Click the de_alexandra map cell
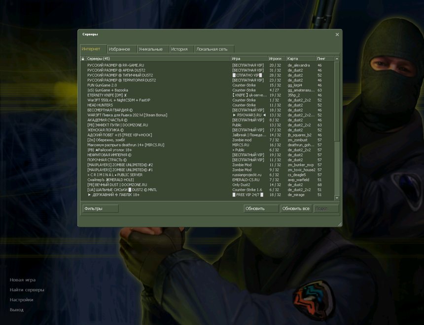Image resolution: width=424 pixels, height=325 pixels. click(x=299, y=65)
